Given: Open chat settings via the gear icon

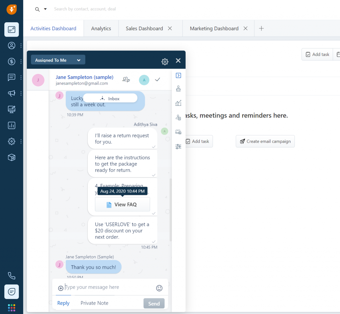Looking at the screenshot, I should [165, 62].
